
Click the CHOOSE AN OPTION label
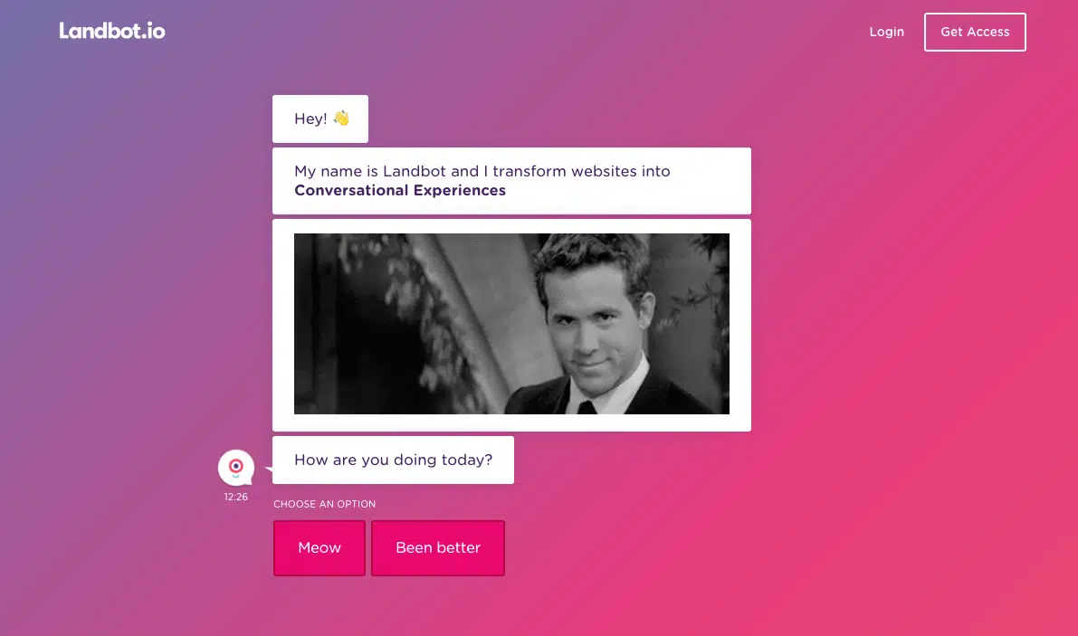[x=324, y=504]
